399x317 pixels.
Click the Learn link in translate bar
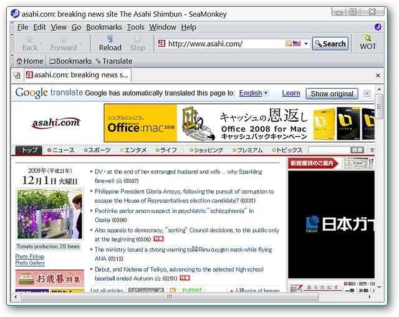(291, 93)
